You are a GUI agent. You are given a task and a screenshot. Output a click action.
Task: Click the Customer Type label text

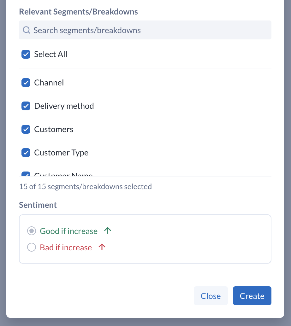(61, 153)
